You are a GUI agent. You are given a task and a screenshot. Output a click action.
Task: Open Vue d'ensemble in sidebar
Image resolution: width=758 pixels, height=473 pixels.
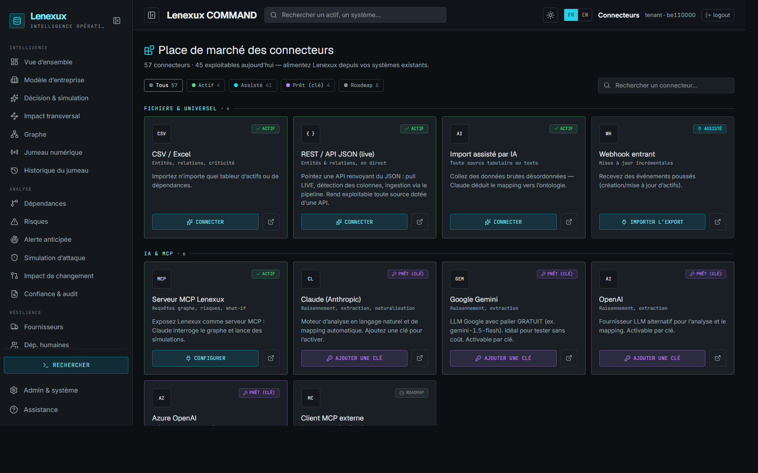[x=66, y=62]
